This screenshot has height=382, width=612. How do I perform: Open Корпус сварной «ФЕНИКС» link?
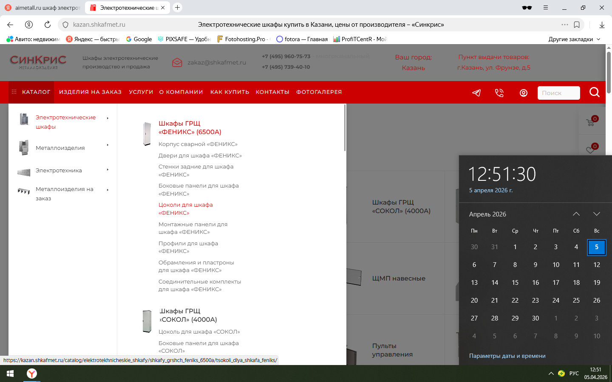(x=198, y=144)
